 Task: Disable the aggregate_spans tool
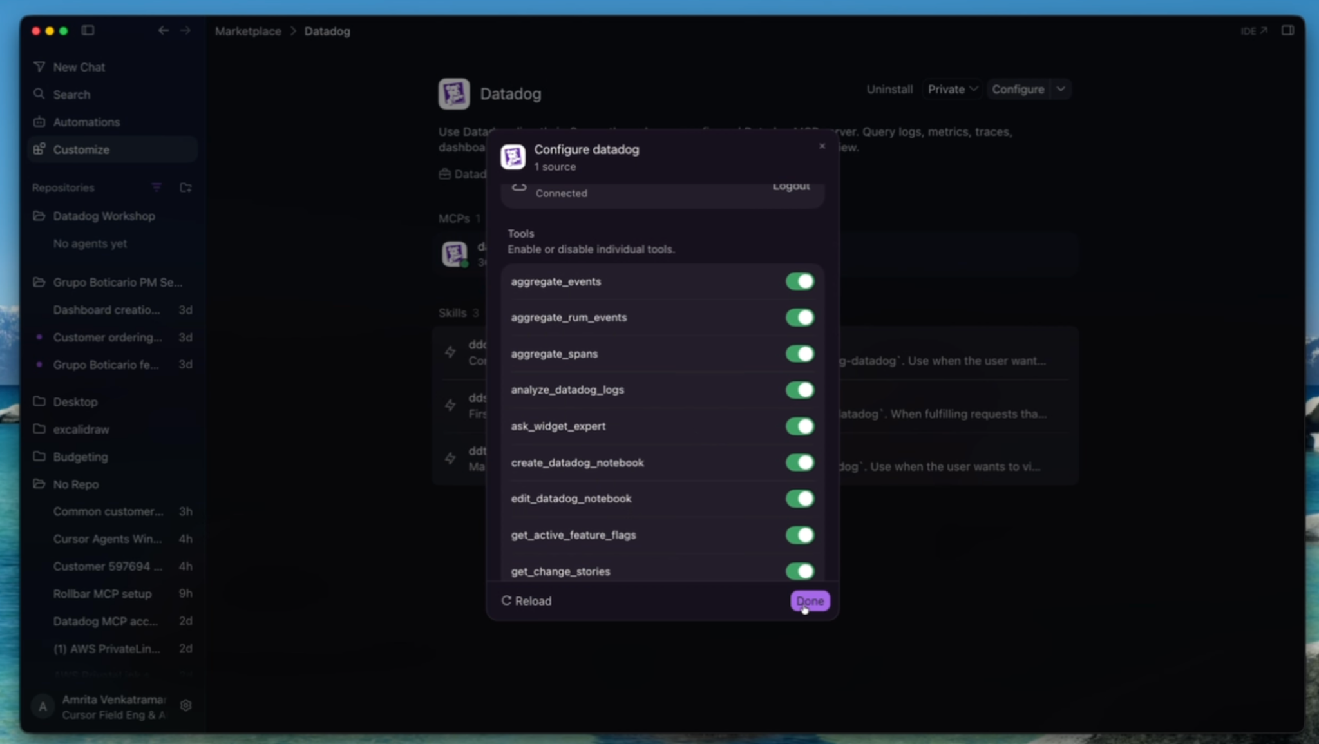coord(800,354)
